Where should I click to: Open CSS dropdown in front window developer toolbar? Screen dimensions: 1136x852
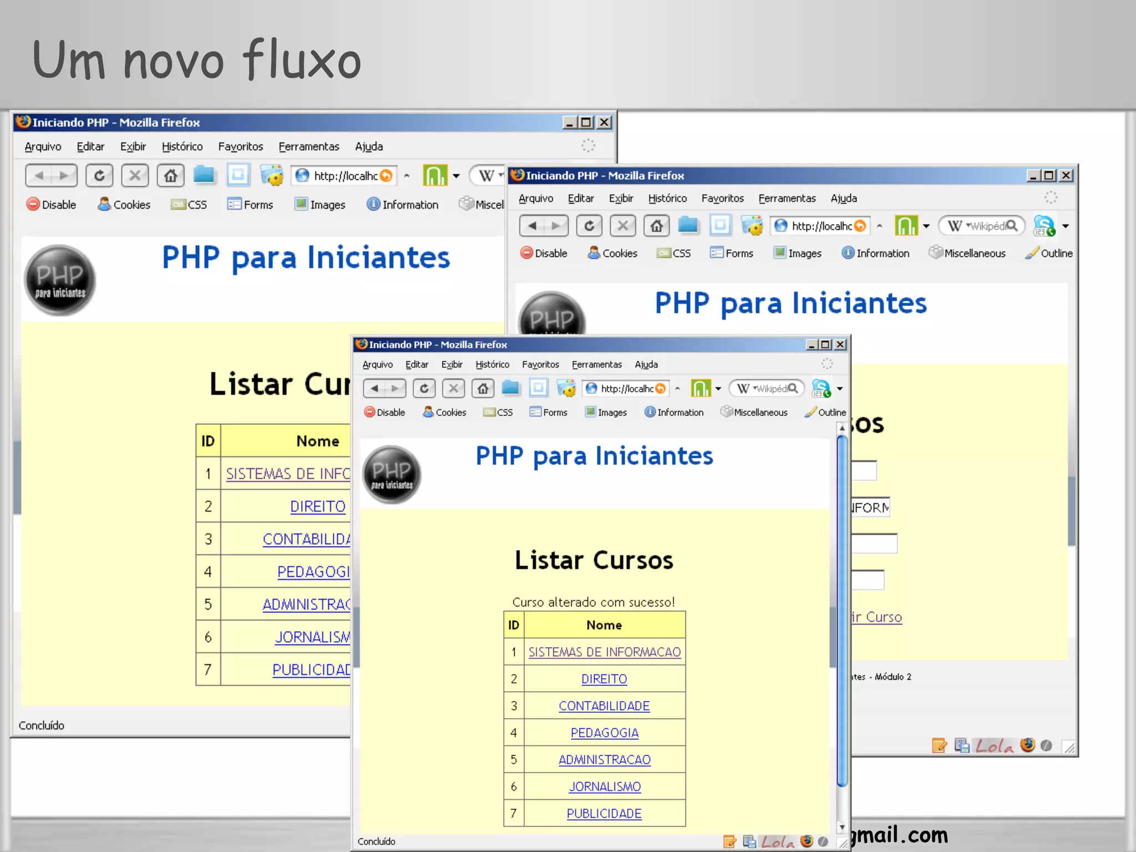pyautogui.click(x=498, y=412)
